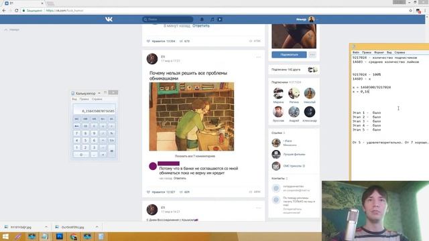This screenshot has height=241, width=429.
Task: Click calculator backspace arrow key
Action: click(x=76, y=126)
